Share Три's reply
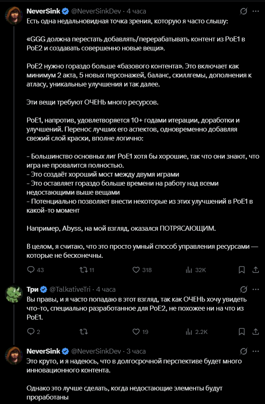 click(x=256, y=331)
